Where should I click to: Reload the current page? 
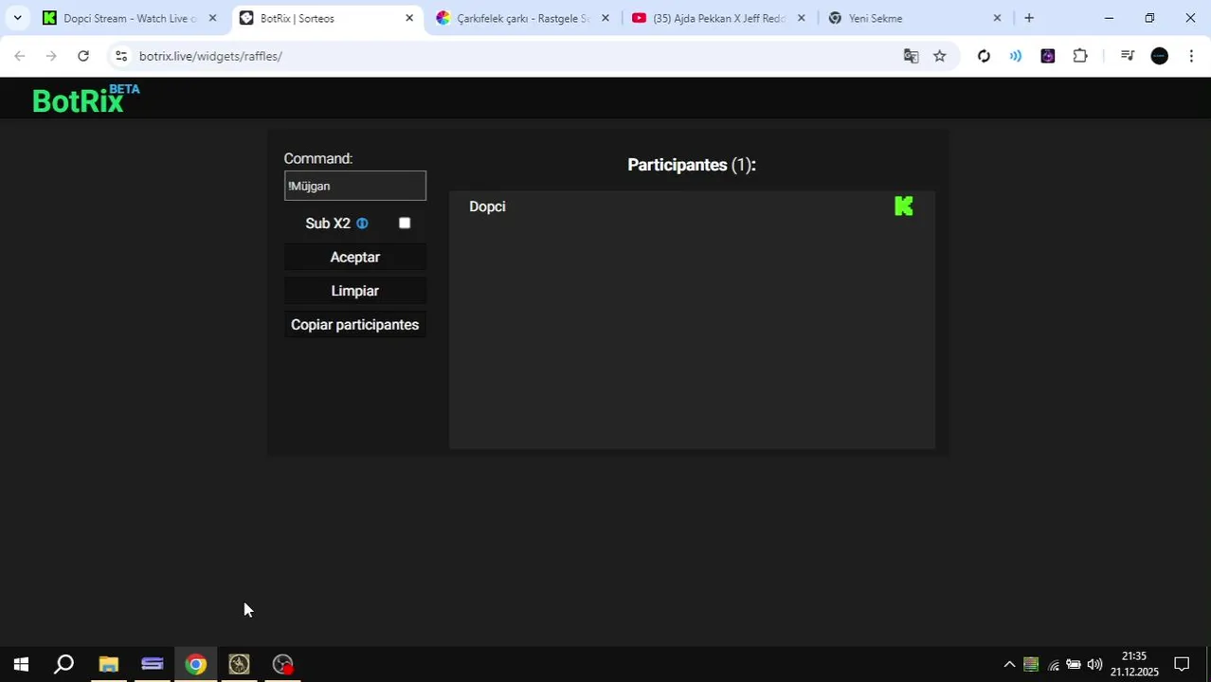tap(83, 56)
